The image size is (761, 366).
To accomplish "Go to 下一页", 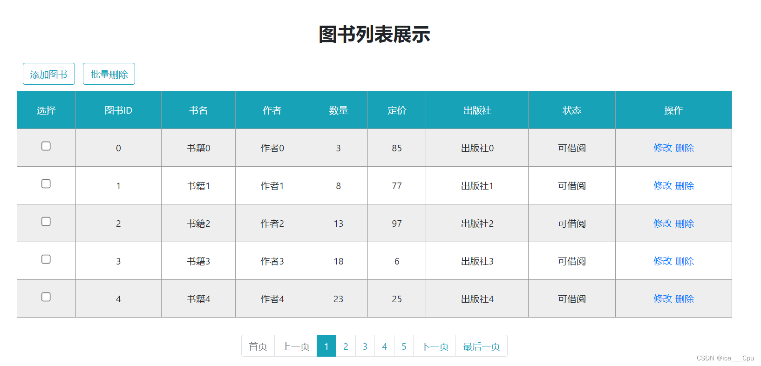I will 435,346.
